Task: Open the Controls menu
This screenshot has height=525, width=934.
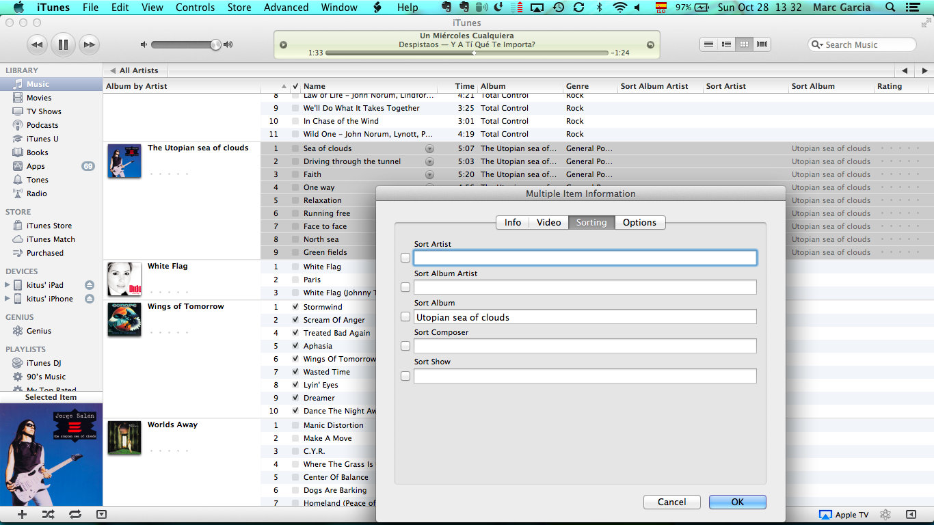Action: 196,8
